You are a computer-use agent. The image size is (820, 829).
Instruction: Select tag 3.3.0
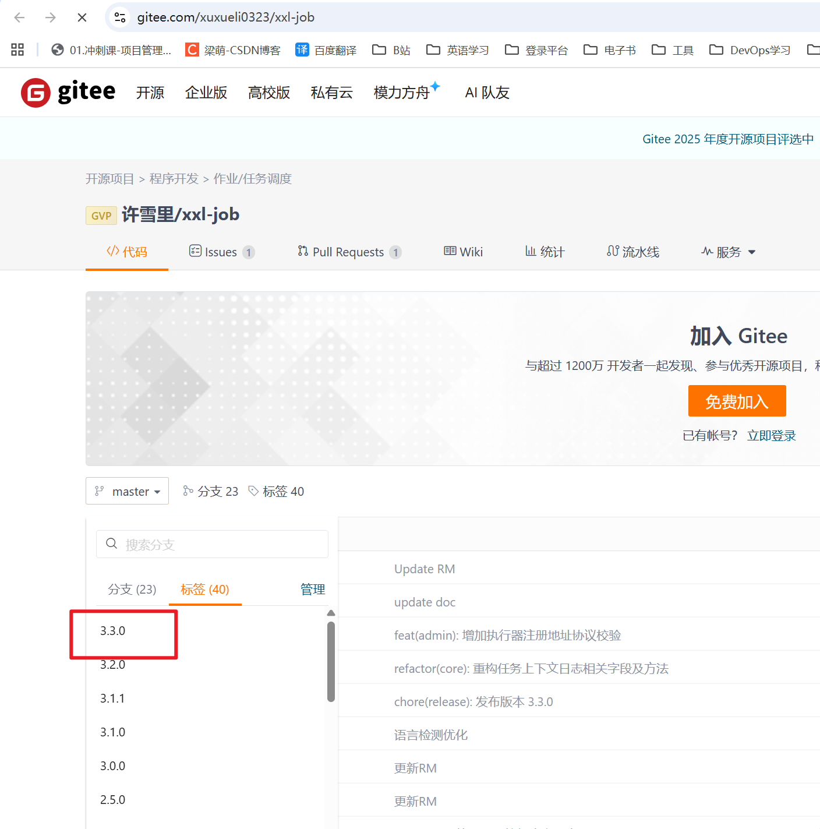(x=113, y=631)
